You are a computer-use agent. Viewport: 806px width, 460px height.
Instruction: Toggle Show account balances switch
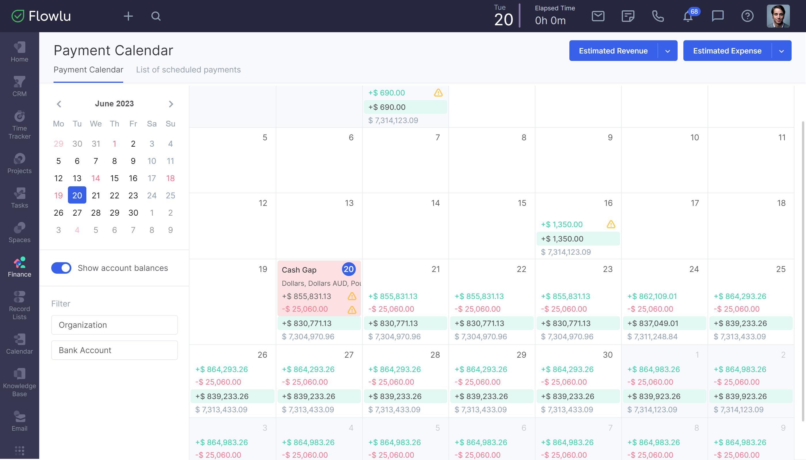pos(61,268)
